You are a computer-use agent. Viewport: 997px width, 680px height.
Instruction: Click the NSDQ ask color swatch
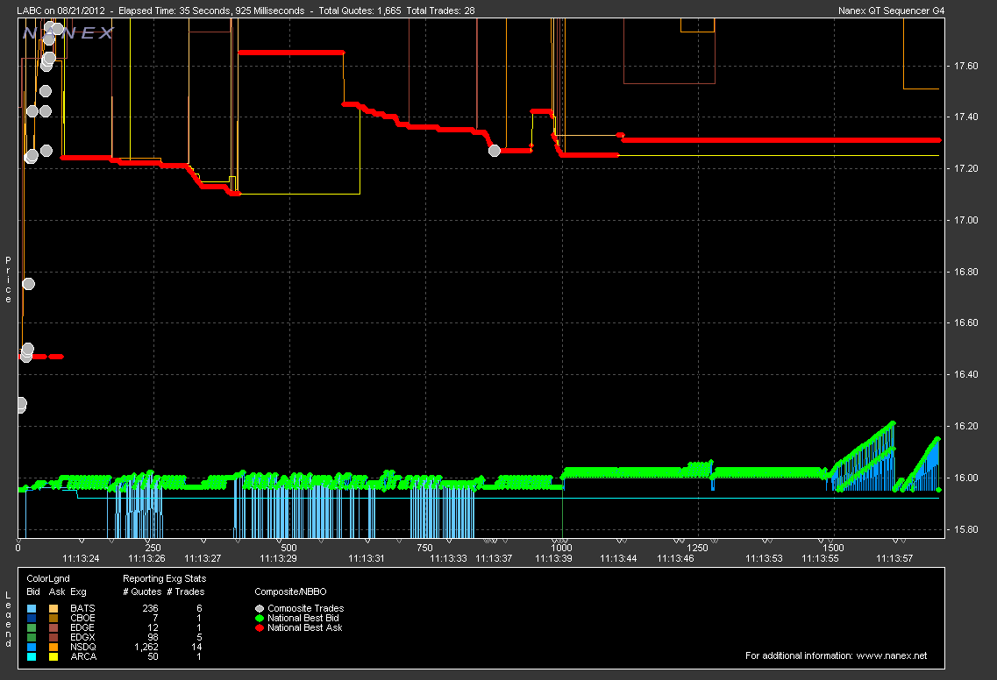53,647
